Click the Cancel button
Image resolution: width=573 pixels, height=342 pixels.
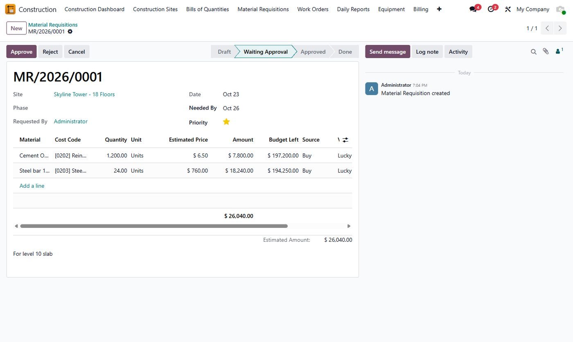click(x=77, y=52)
